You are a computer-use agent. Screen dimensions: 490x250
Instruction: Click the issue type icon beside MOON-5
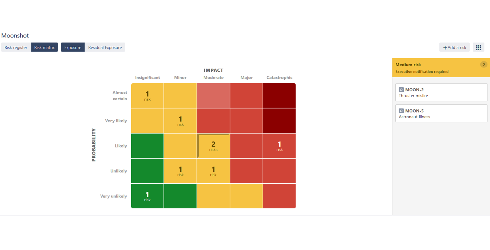pyautogui.click(x=401, y=111)
